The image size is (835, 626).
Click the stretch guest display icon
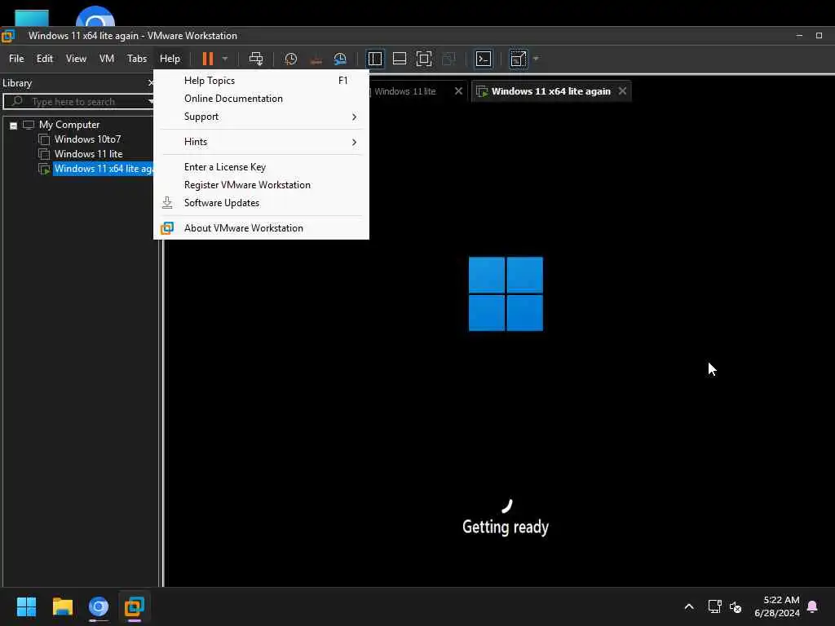(x=518, y=59)
